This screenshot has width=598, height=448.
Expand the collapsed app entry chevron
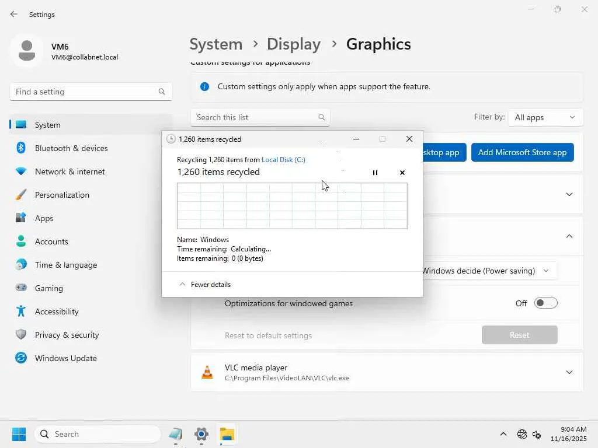569,194
